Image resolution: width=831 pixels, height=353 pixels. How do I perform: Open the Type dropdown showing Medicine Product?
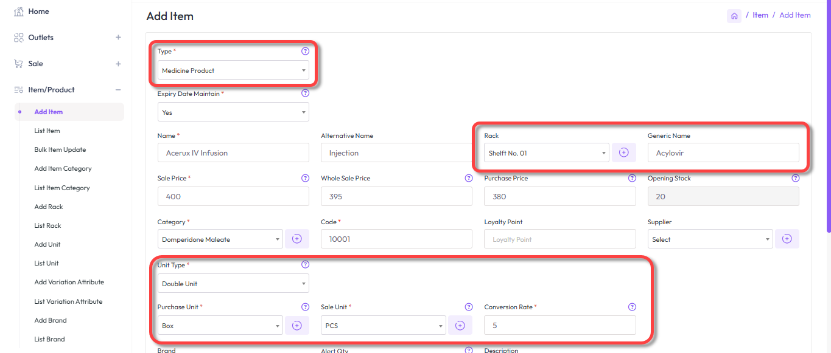pos(233,70)
